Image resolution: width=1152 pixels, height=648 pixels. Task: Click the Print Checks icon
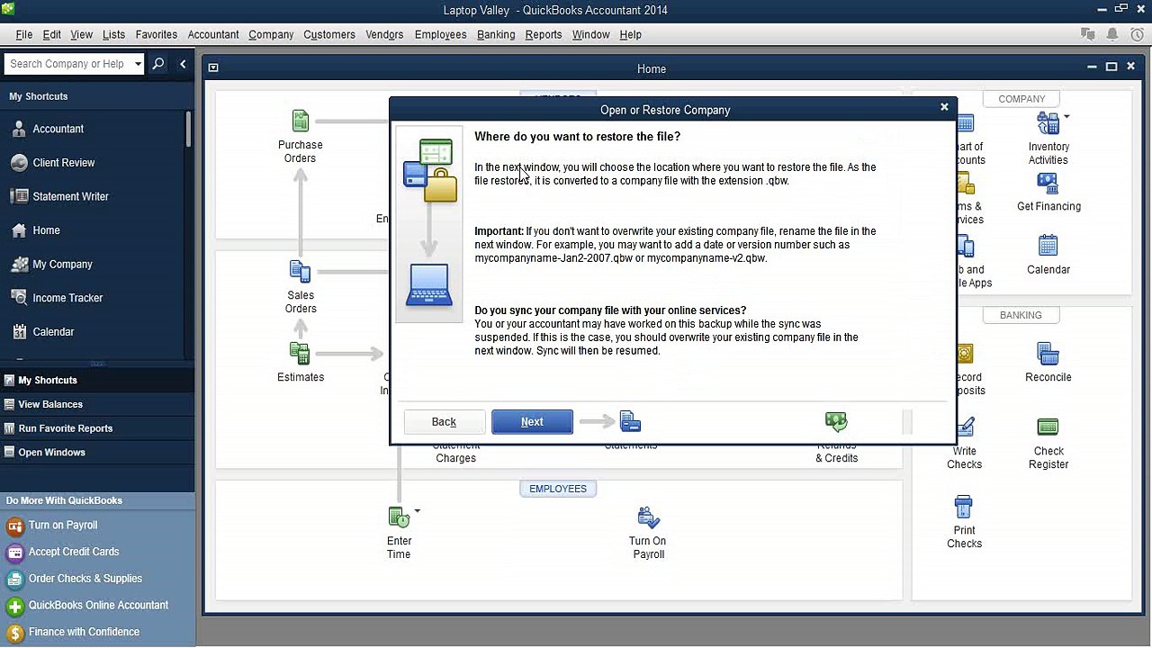tap(964, 506)
